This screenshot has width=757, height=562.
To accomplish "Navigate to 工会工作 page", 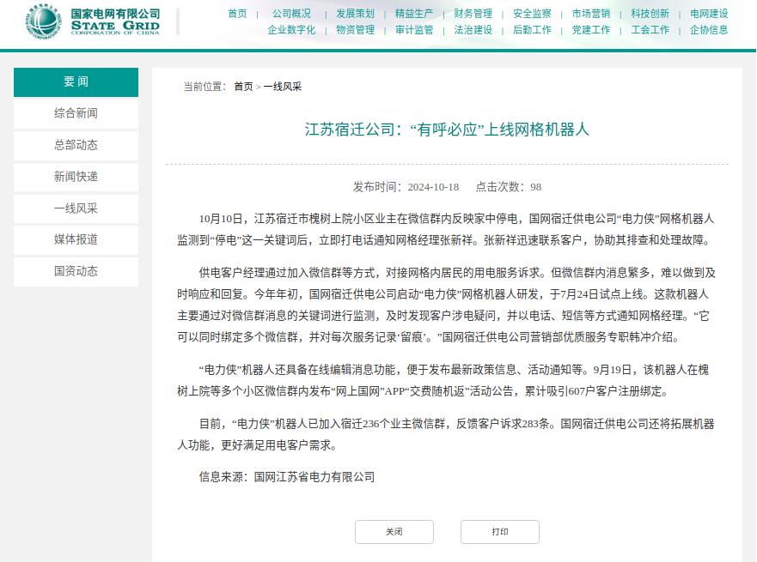I will click(650, 30).
